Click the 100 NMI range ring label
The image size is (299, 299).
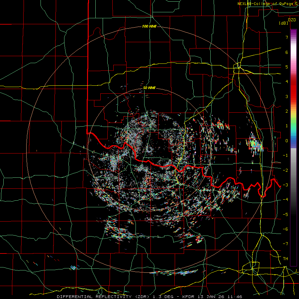[x=149, y=26]
